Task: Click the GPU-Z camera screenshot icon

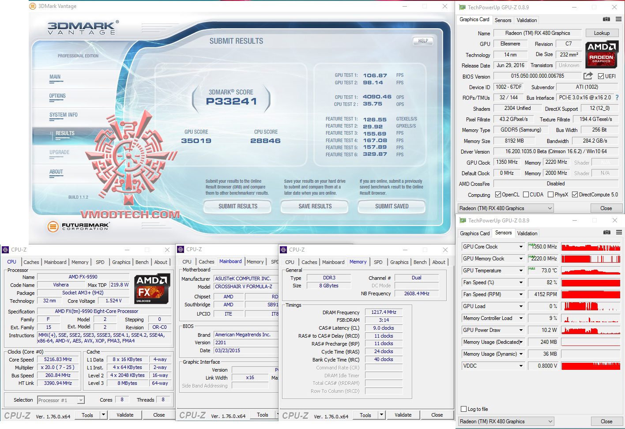Action: pyautogui.click(x=607, y=19)
